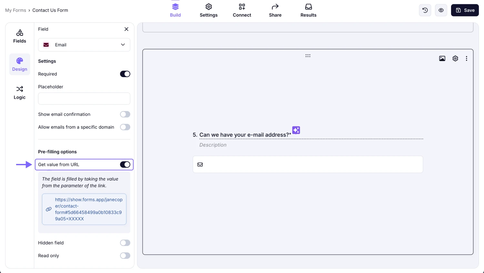Enable the Read only setting
The width and height of the screenshot is (484, 273).
click(125, 256)
